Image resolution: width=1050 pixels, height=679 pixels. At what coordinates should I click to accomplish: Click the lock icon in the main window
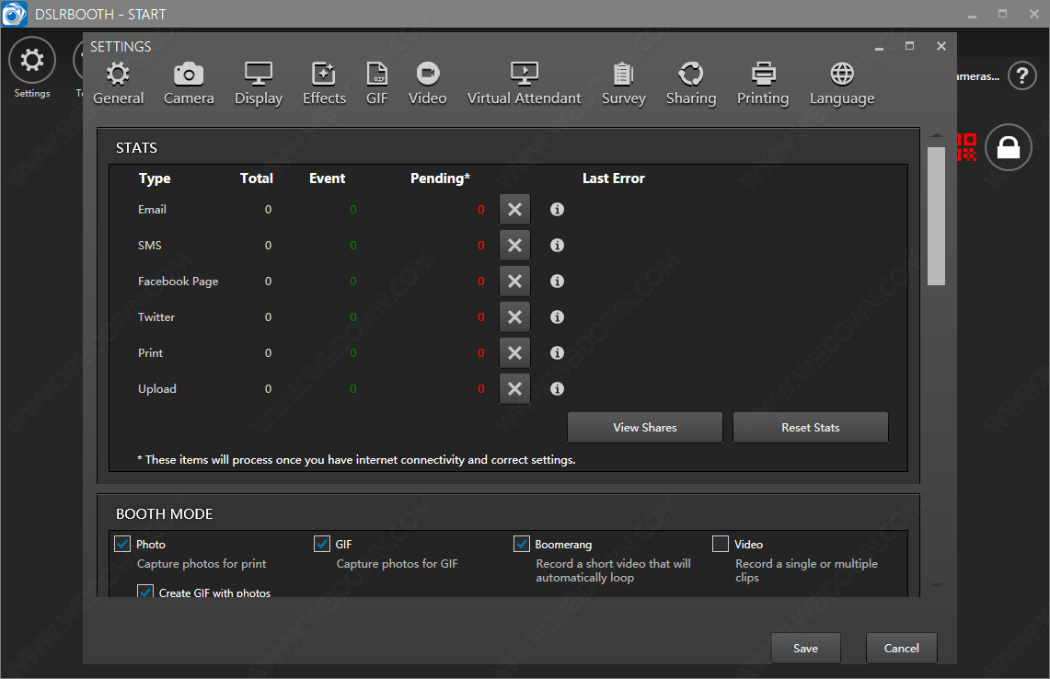(x=1008, y=147)
